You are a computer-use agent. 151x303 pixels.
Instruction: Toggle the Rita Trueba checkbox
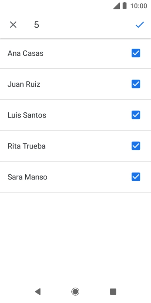136,146
